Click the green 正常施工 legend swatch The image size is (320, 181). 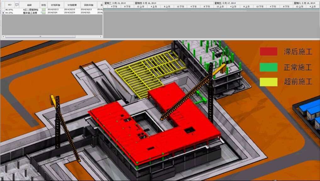[268, 67]
